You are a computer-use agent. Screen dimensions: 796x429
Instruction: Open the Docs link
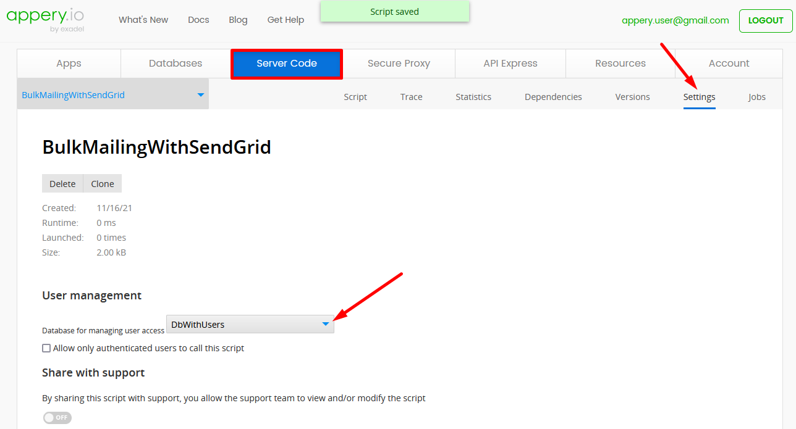pyautogui.click(x=198, y=20)
